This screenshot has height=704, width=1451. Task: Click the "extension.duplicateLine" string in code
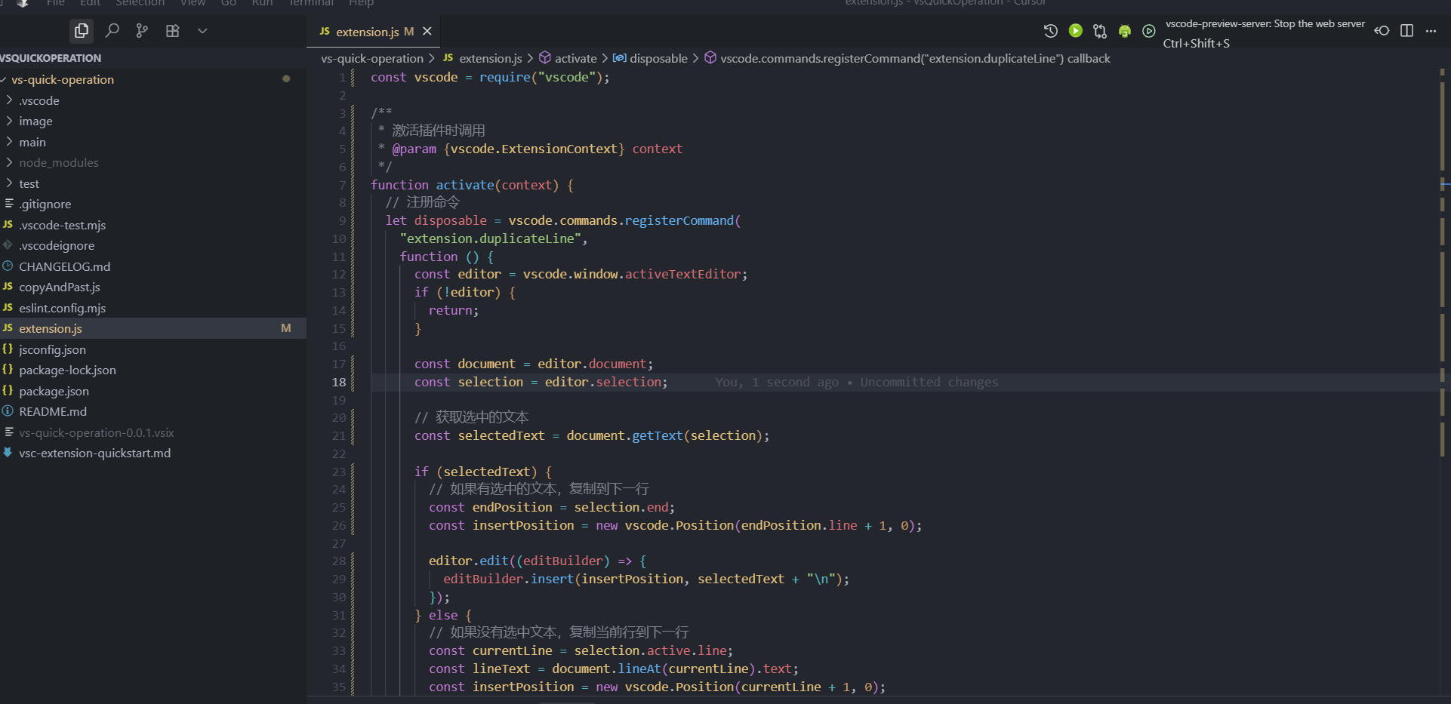491,238
